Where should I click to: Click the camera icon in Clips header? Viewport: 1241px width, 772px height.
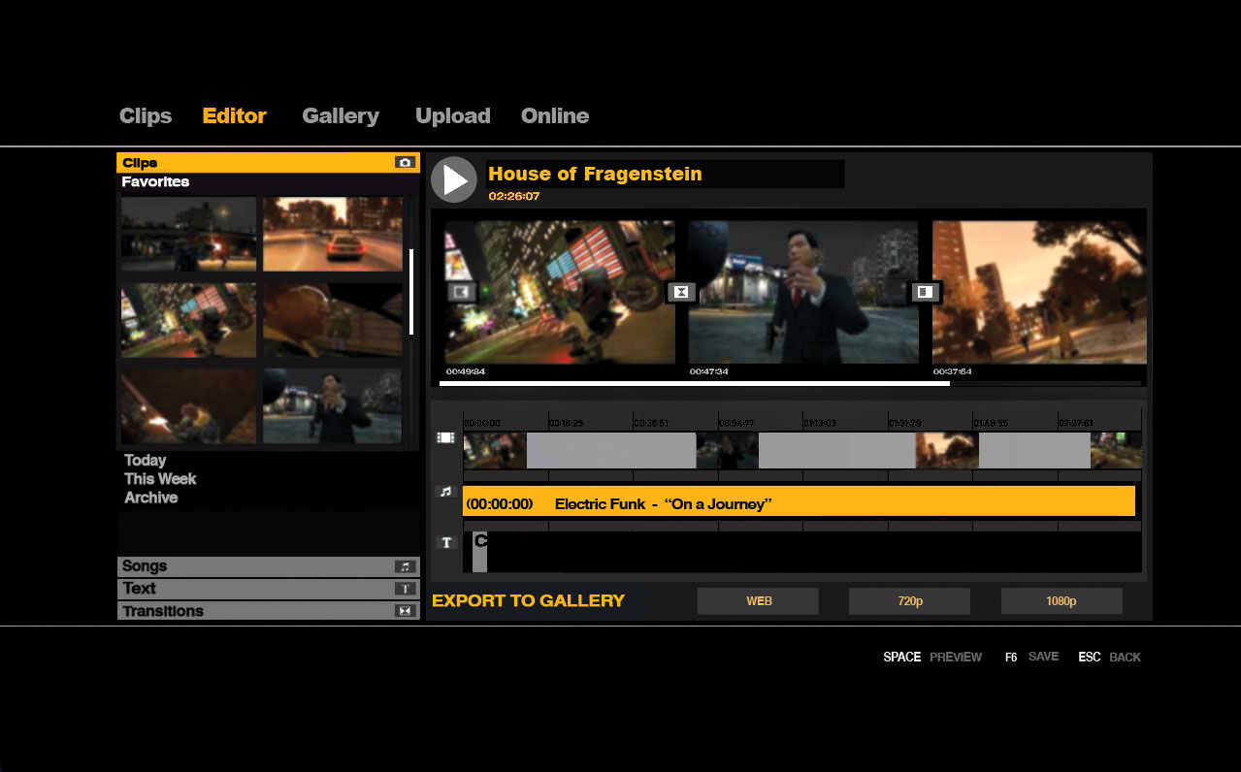pos(406,163)
